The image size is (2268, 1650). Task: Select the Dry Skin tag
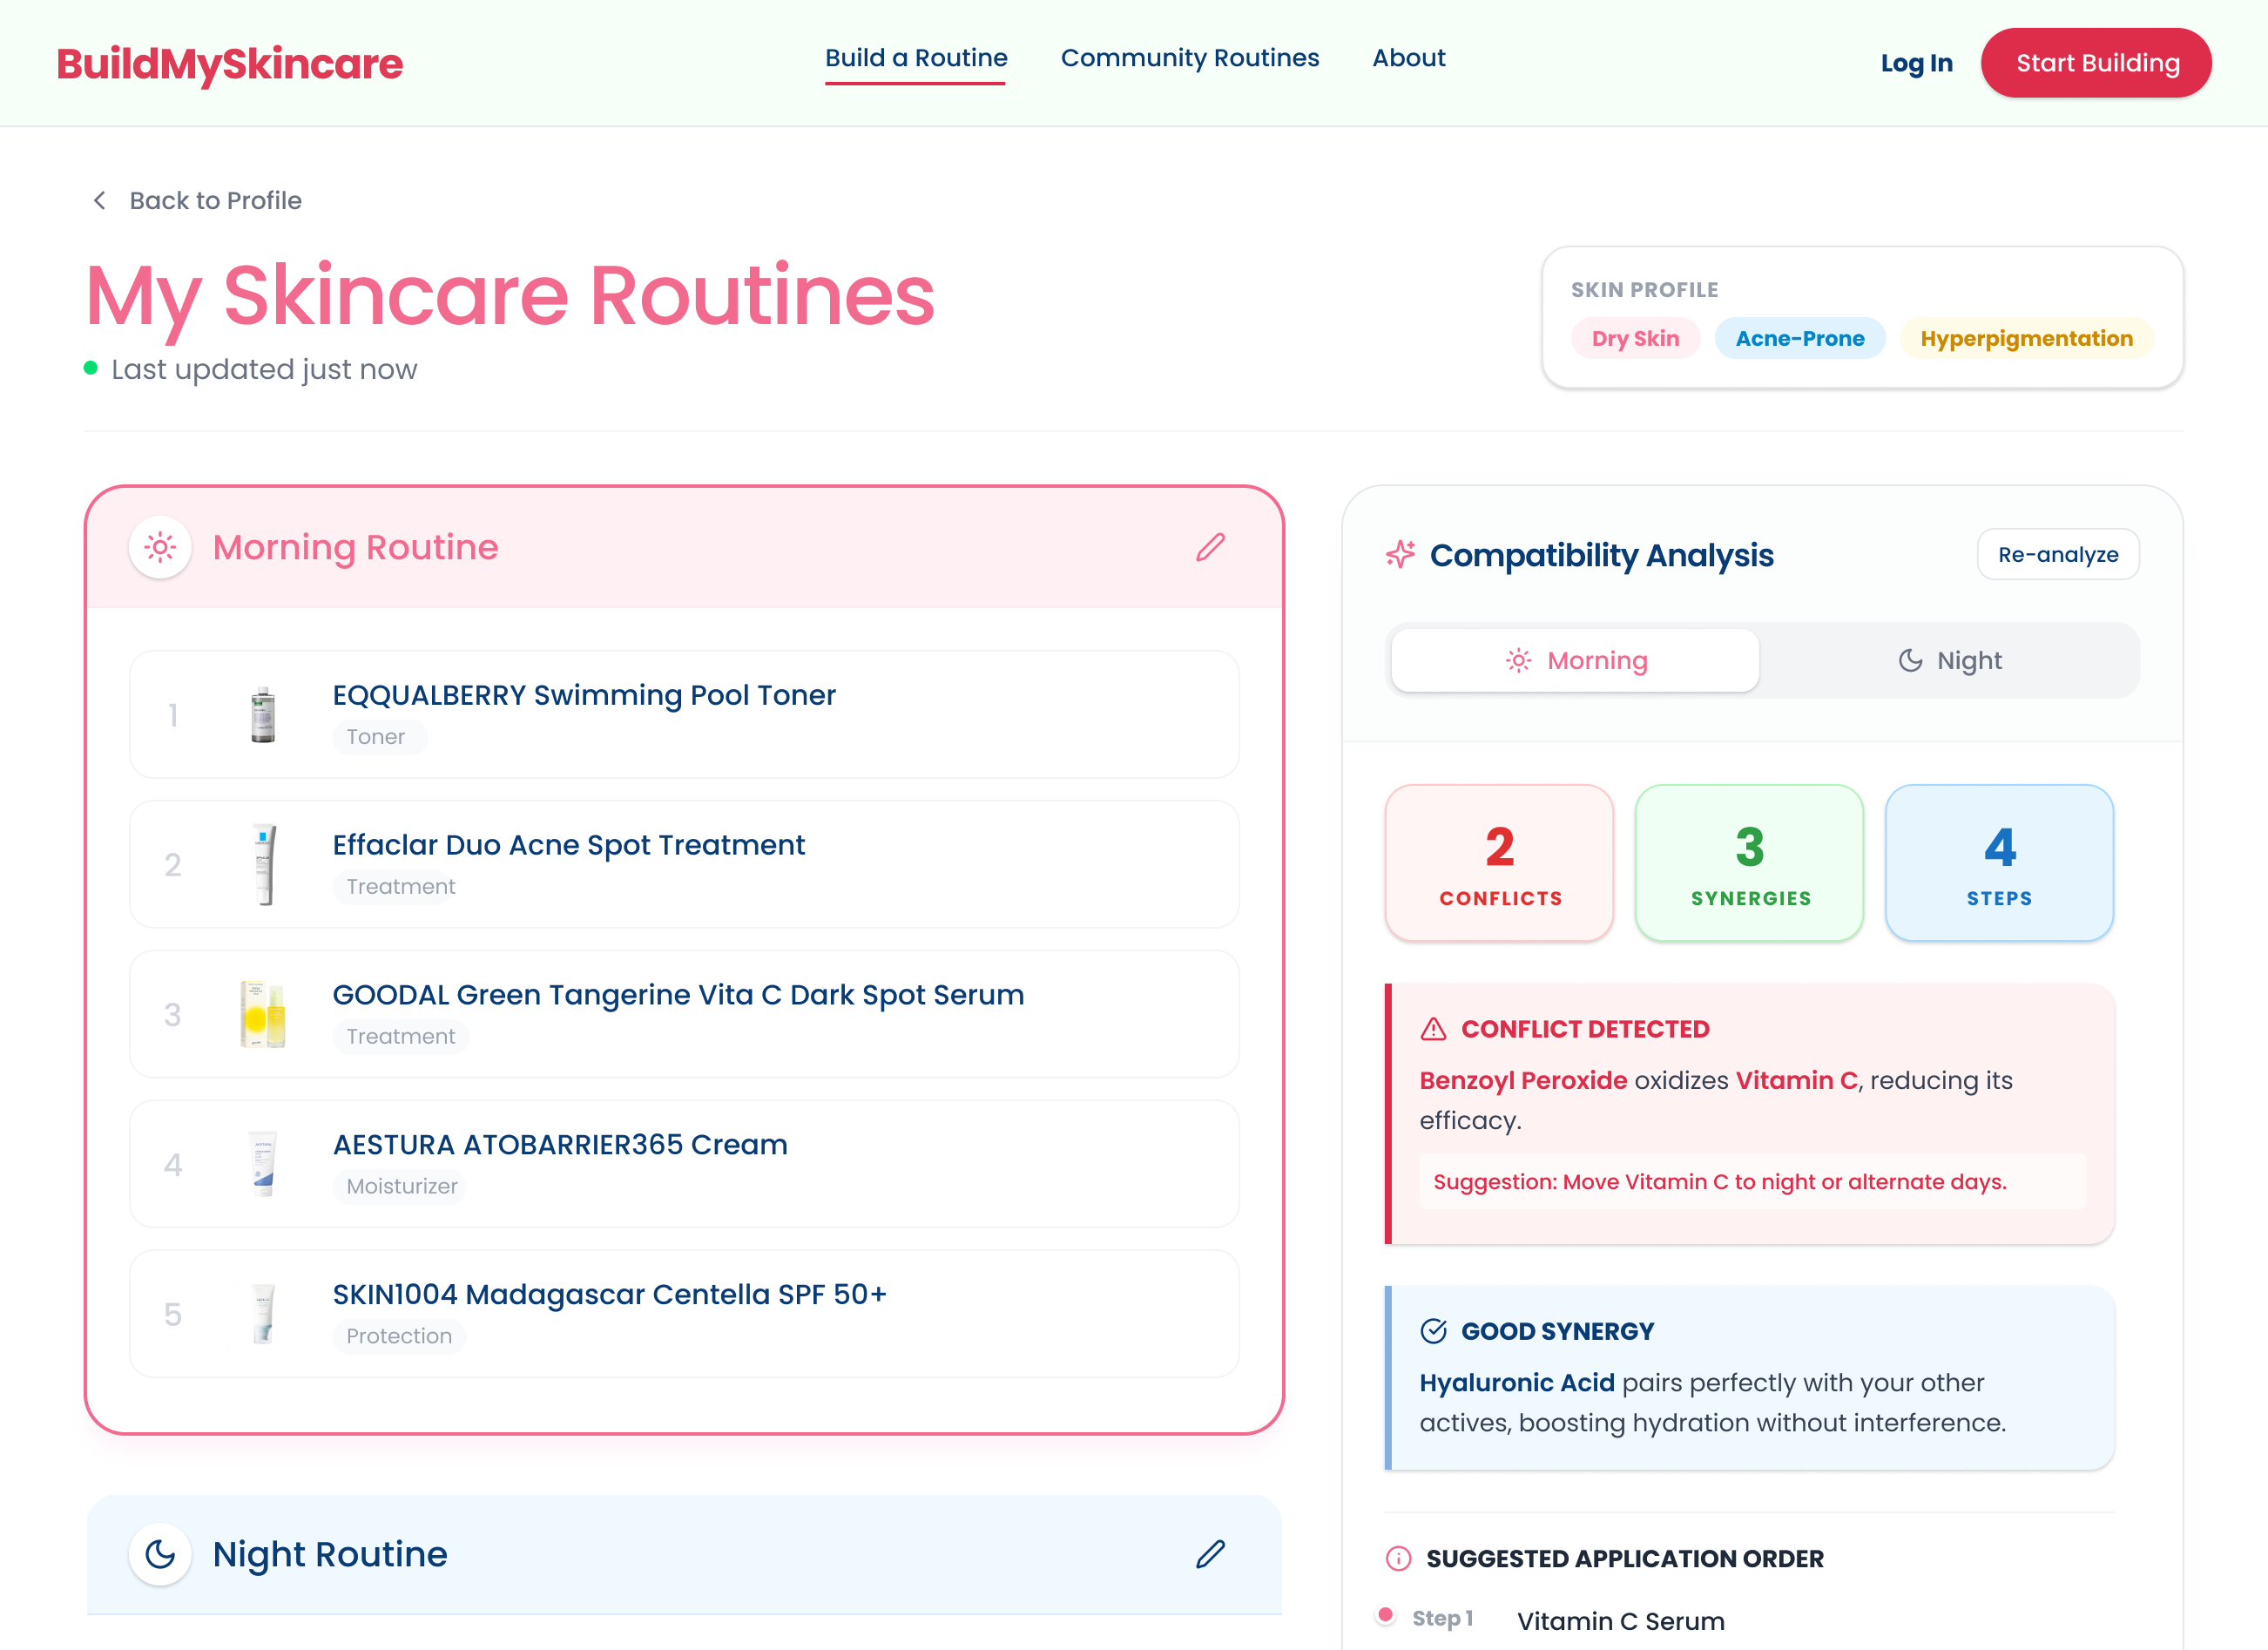pyautogui.click(x=1635, y=339)
